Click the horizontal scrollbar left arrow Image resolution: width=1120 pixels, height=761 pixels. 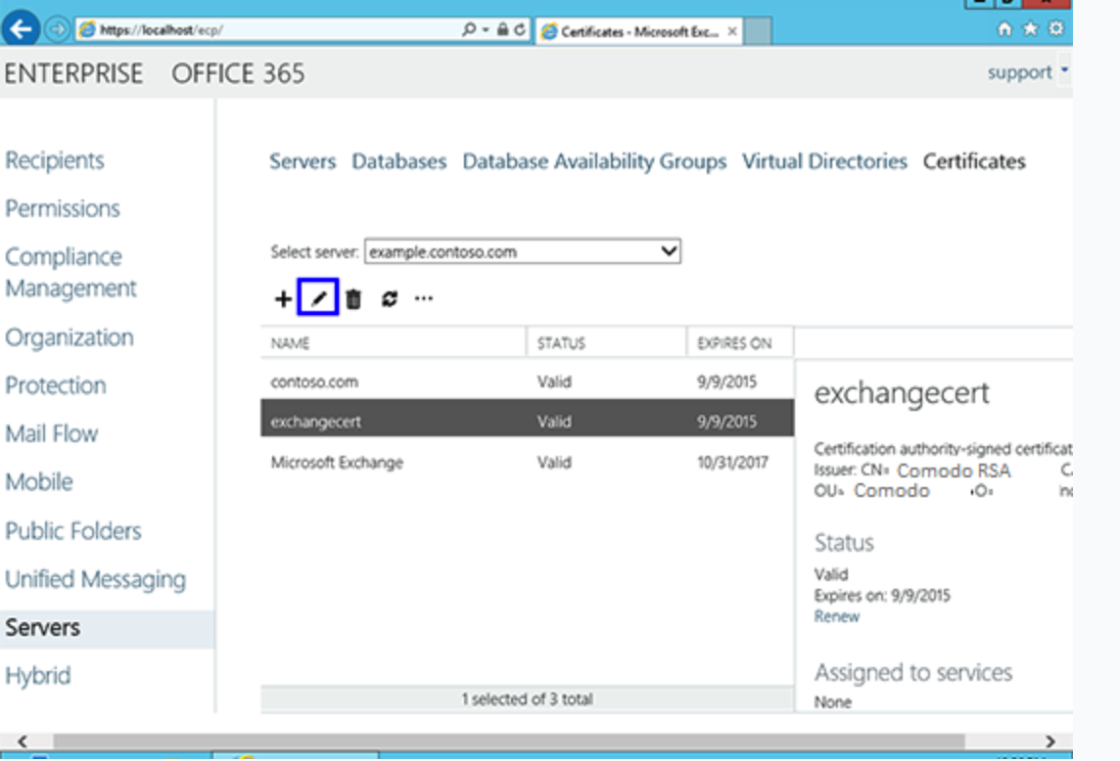(23, 741)
